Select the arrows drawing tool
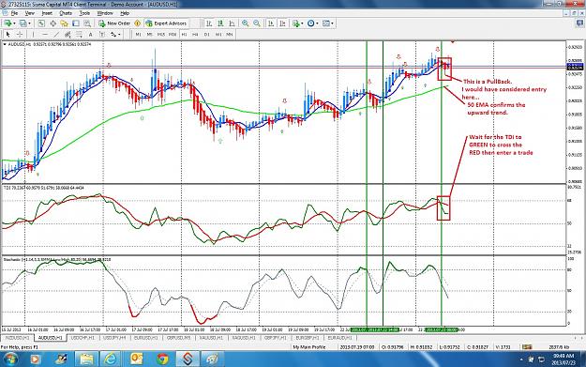 click(x=113, y=35)
